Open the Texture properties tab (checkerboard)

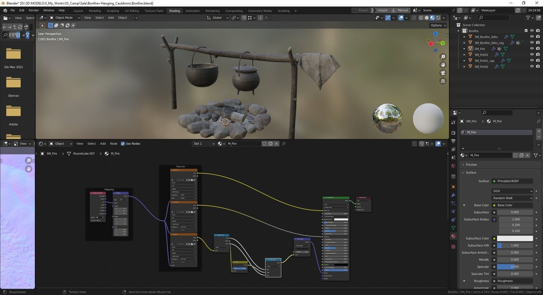453,246
